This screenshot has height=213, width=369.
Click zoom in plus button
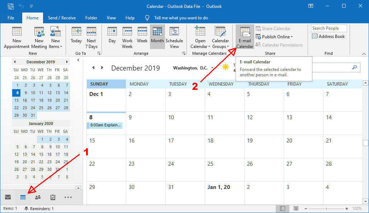(x=347, y=209)
